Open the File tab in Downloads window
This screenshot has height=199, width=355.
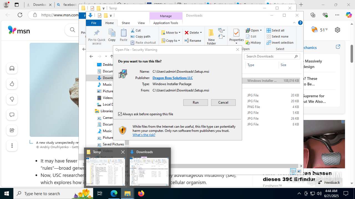coord(94,23)
